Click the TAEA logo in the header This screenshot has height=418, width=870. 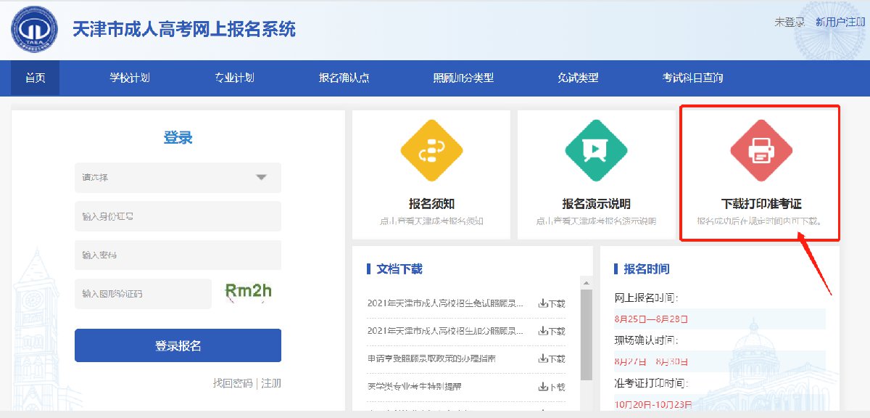coord(35,29)
